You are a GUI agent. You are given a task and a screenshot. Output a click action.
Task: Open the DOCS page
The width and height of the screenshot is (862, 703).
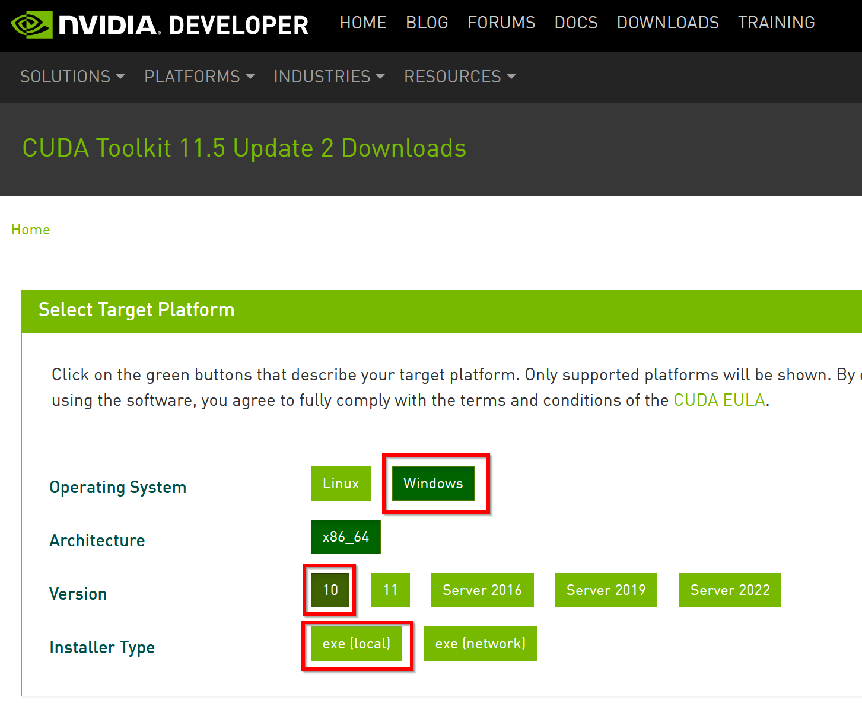coord(576,23)
